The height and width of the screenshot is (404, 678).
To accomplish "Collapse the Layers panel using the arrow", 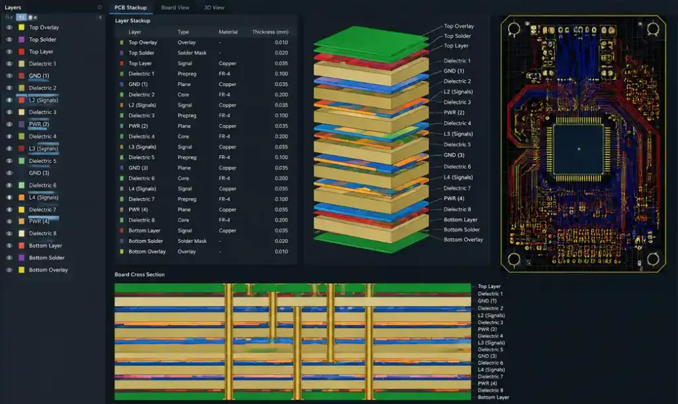I will point(101,17).
